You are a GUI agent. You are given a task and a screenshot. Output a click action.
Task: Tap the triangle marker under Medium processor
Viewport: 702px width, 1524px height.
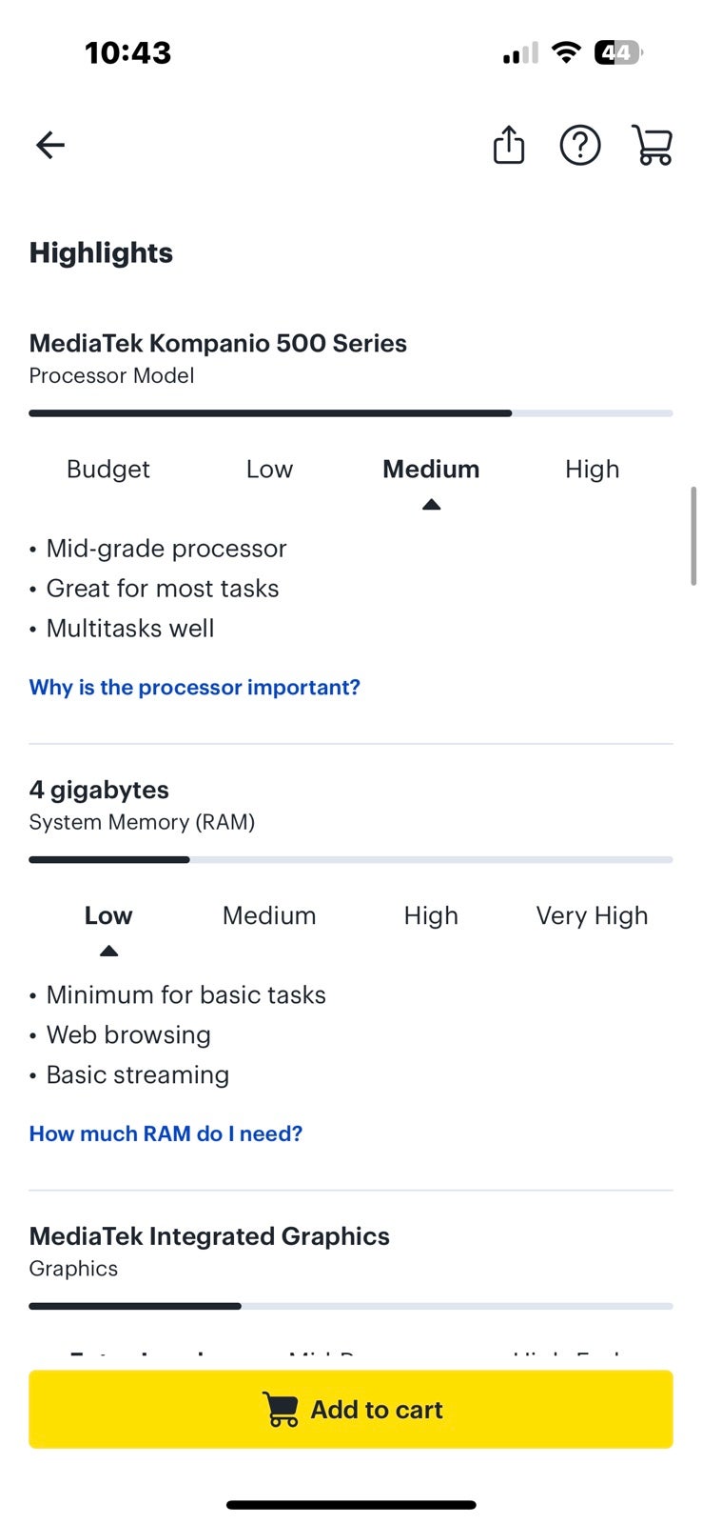point(431,505)
